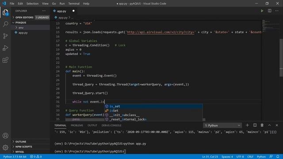The width and height of the screenshot is (283, 159).
Task: Open the Extensions view
Action: tap(5, 60)
